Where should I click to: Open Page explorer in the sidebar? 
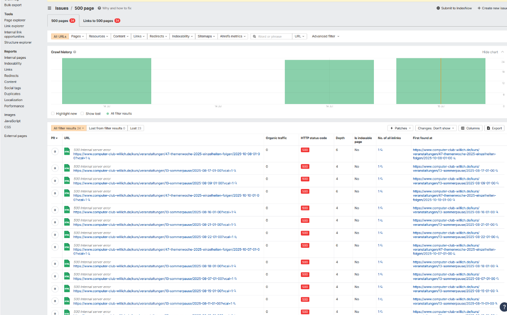[15, 20]
